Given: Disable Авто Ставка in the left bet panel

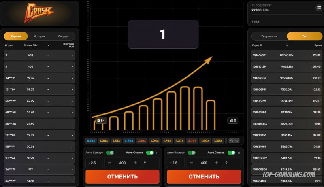Looking at the screenshot, I should click(150, 153).
